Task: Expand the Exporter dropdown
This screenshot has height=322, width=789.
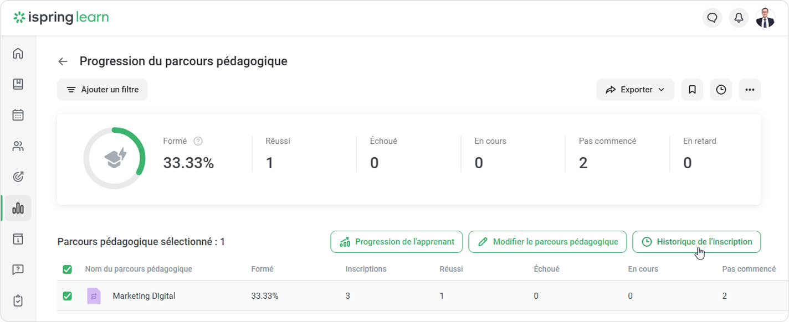Action: (635, 90)
